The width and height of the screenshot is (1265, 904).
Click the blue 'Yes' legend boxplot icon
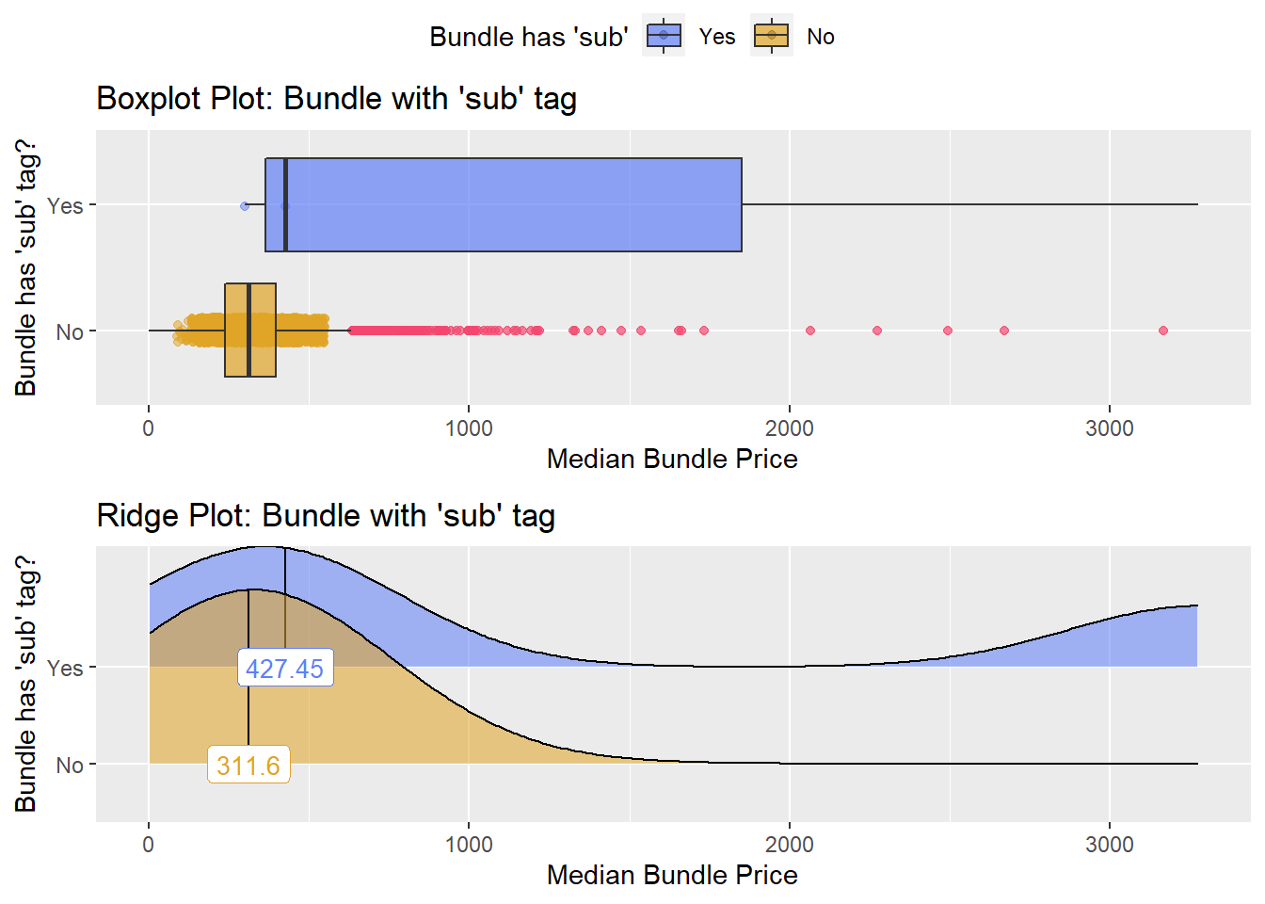tap(664, 36)
